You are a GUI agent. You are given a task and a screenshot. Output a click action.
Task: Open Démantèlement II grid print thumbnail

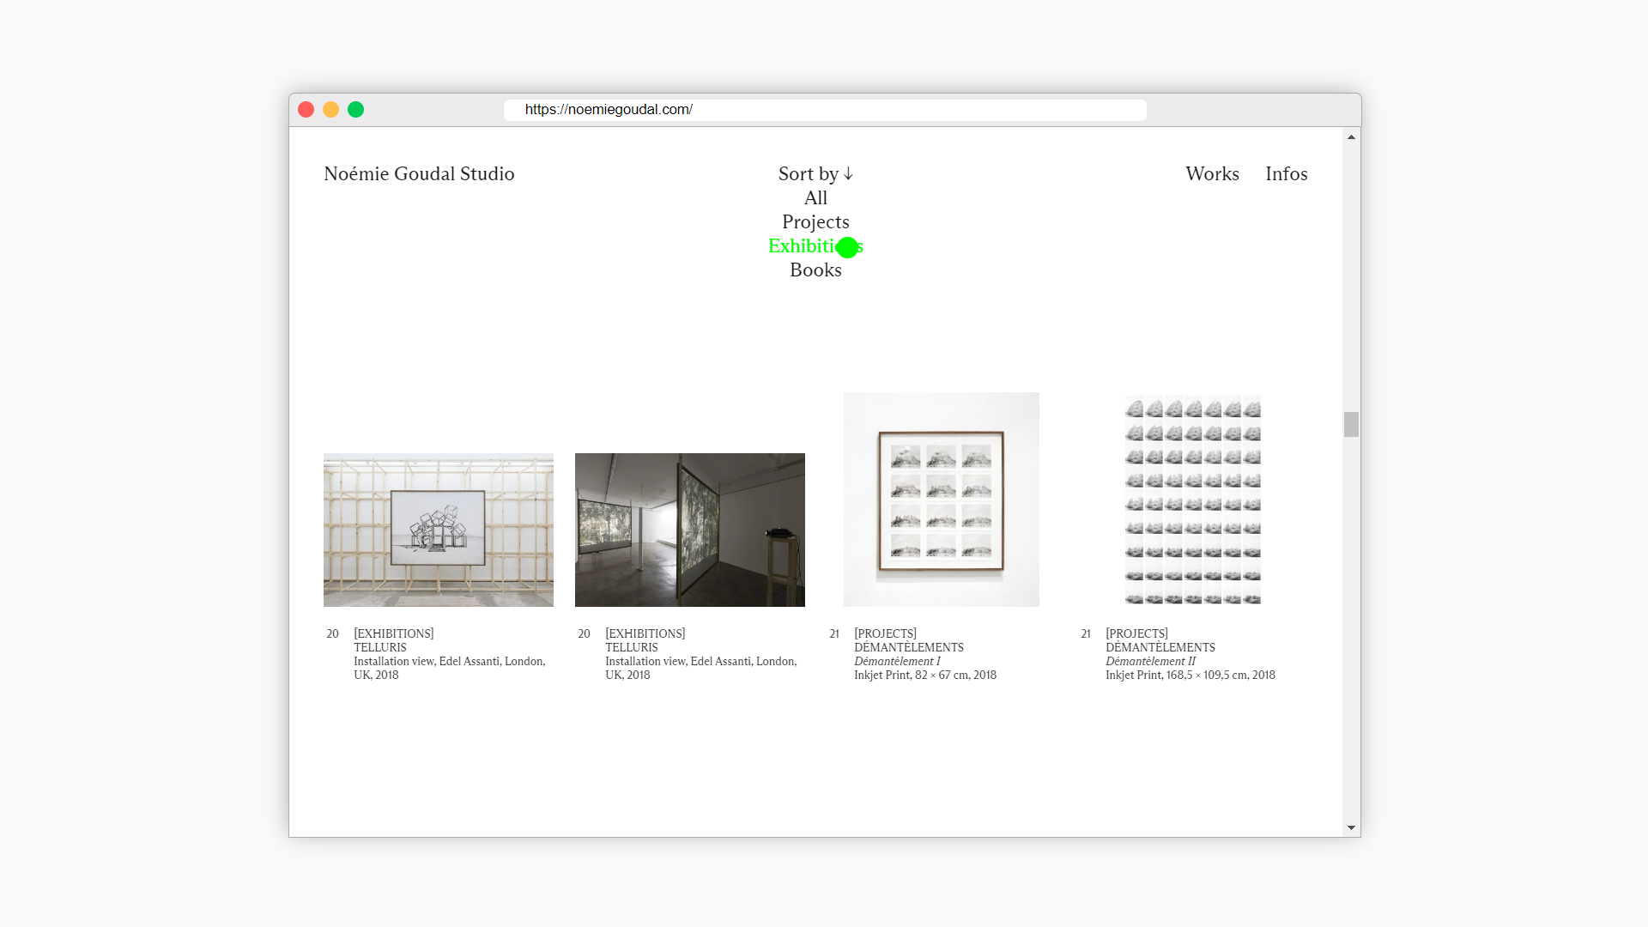1192,500
